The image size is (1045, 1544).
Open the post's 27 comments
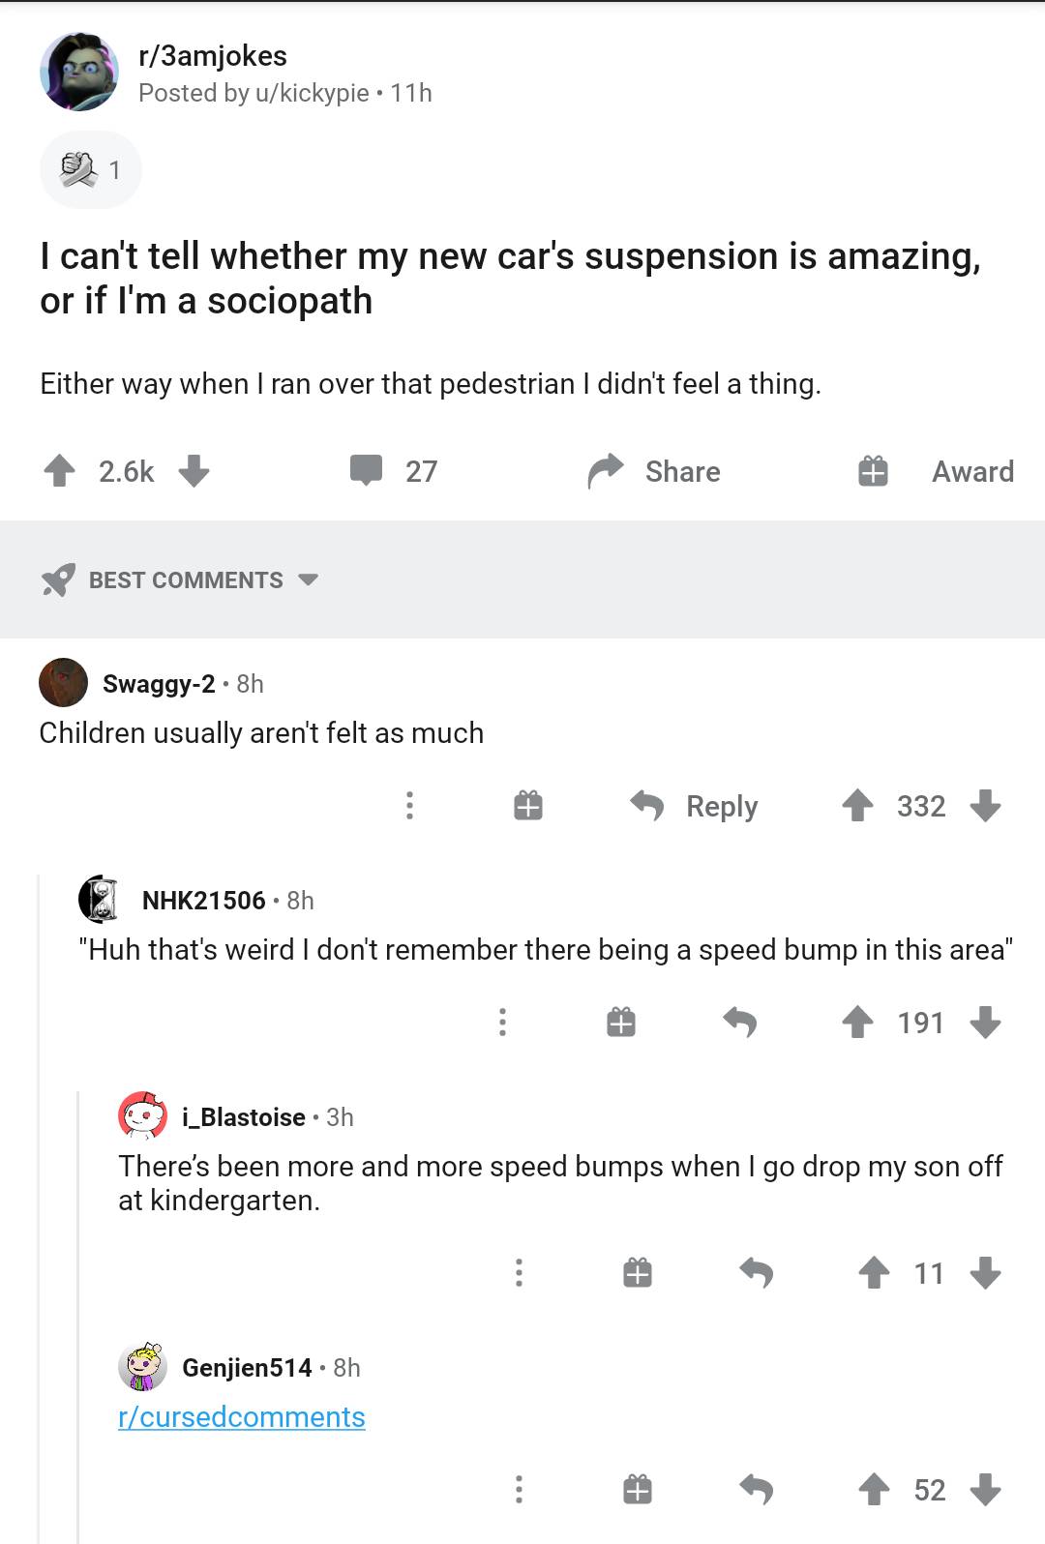[394, 471]
